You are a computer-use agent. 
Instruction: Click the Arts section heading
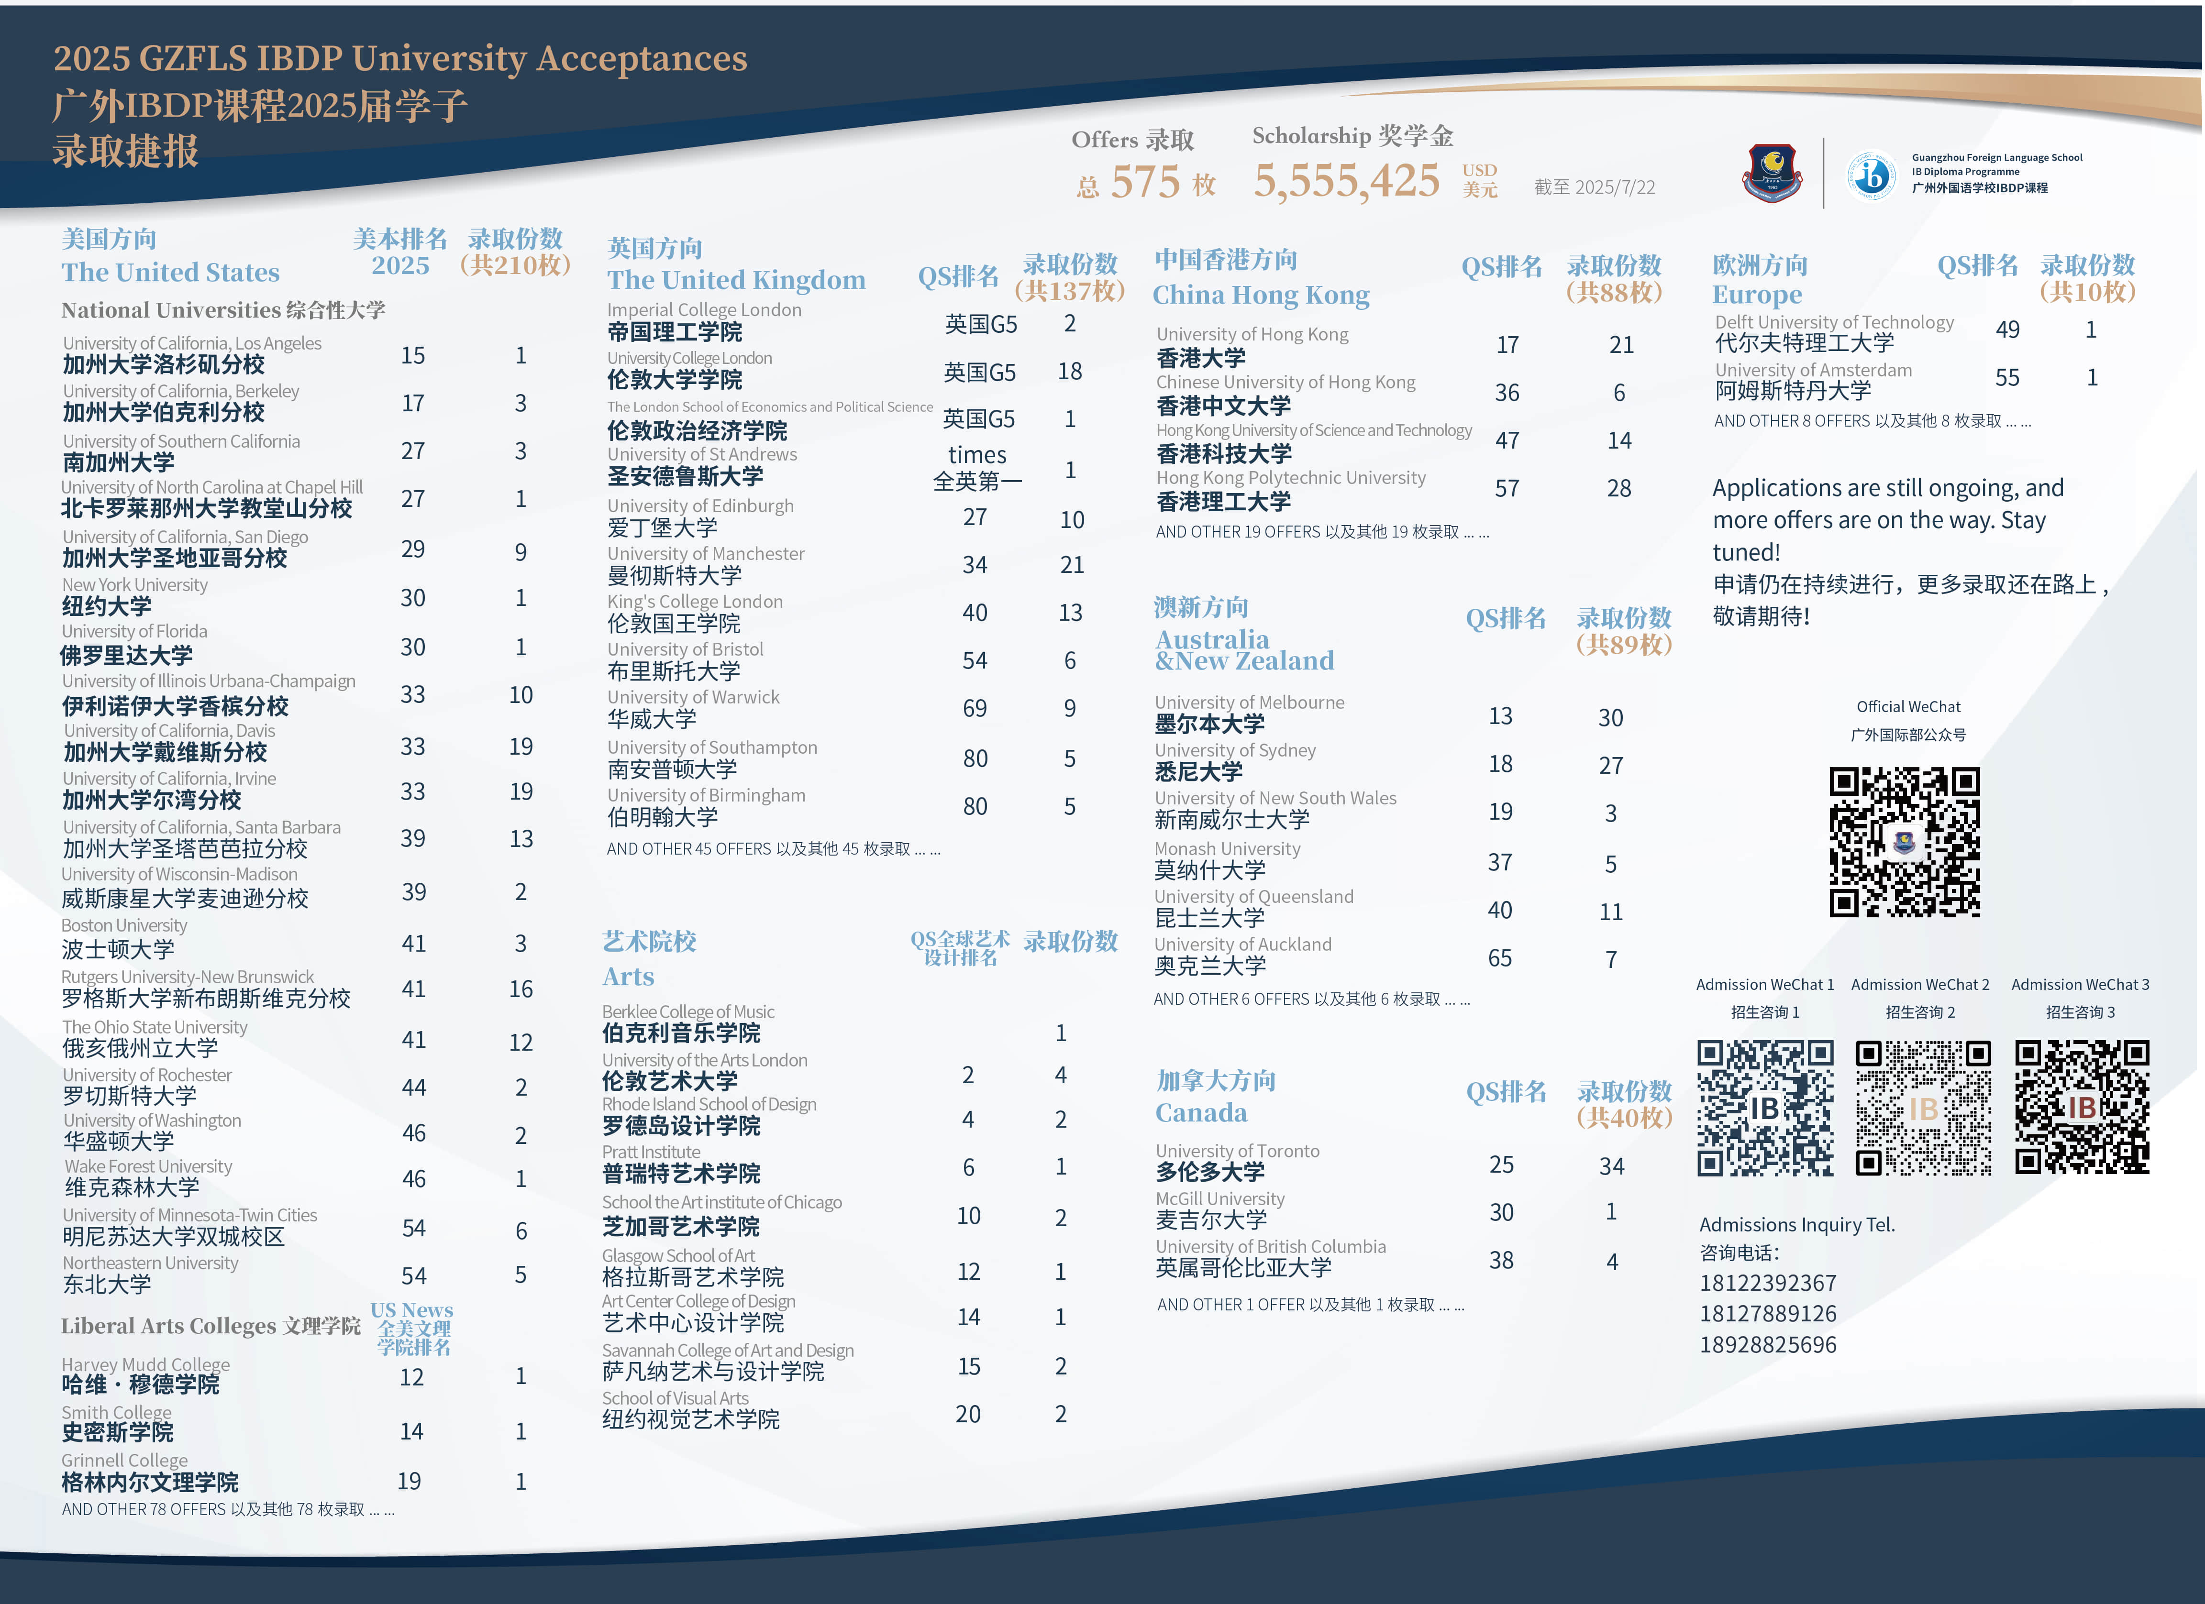point(628,976)
